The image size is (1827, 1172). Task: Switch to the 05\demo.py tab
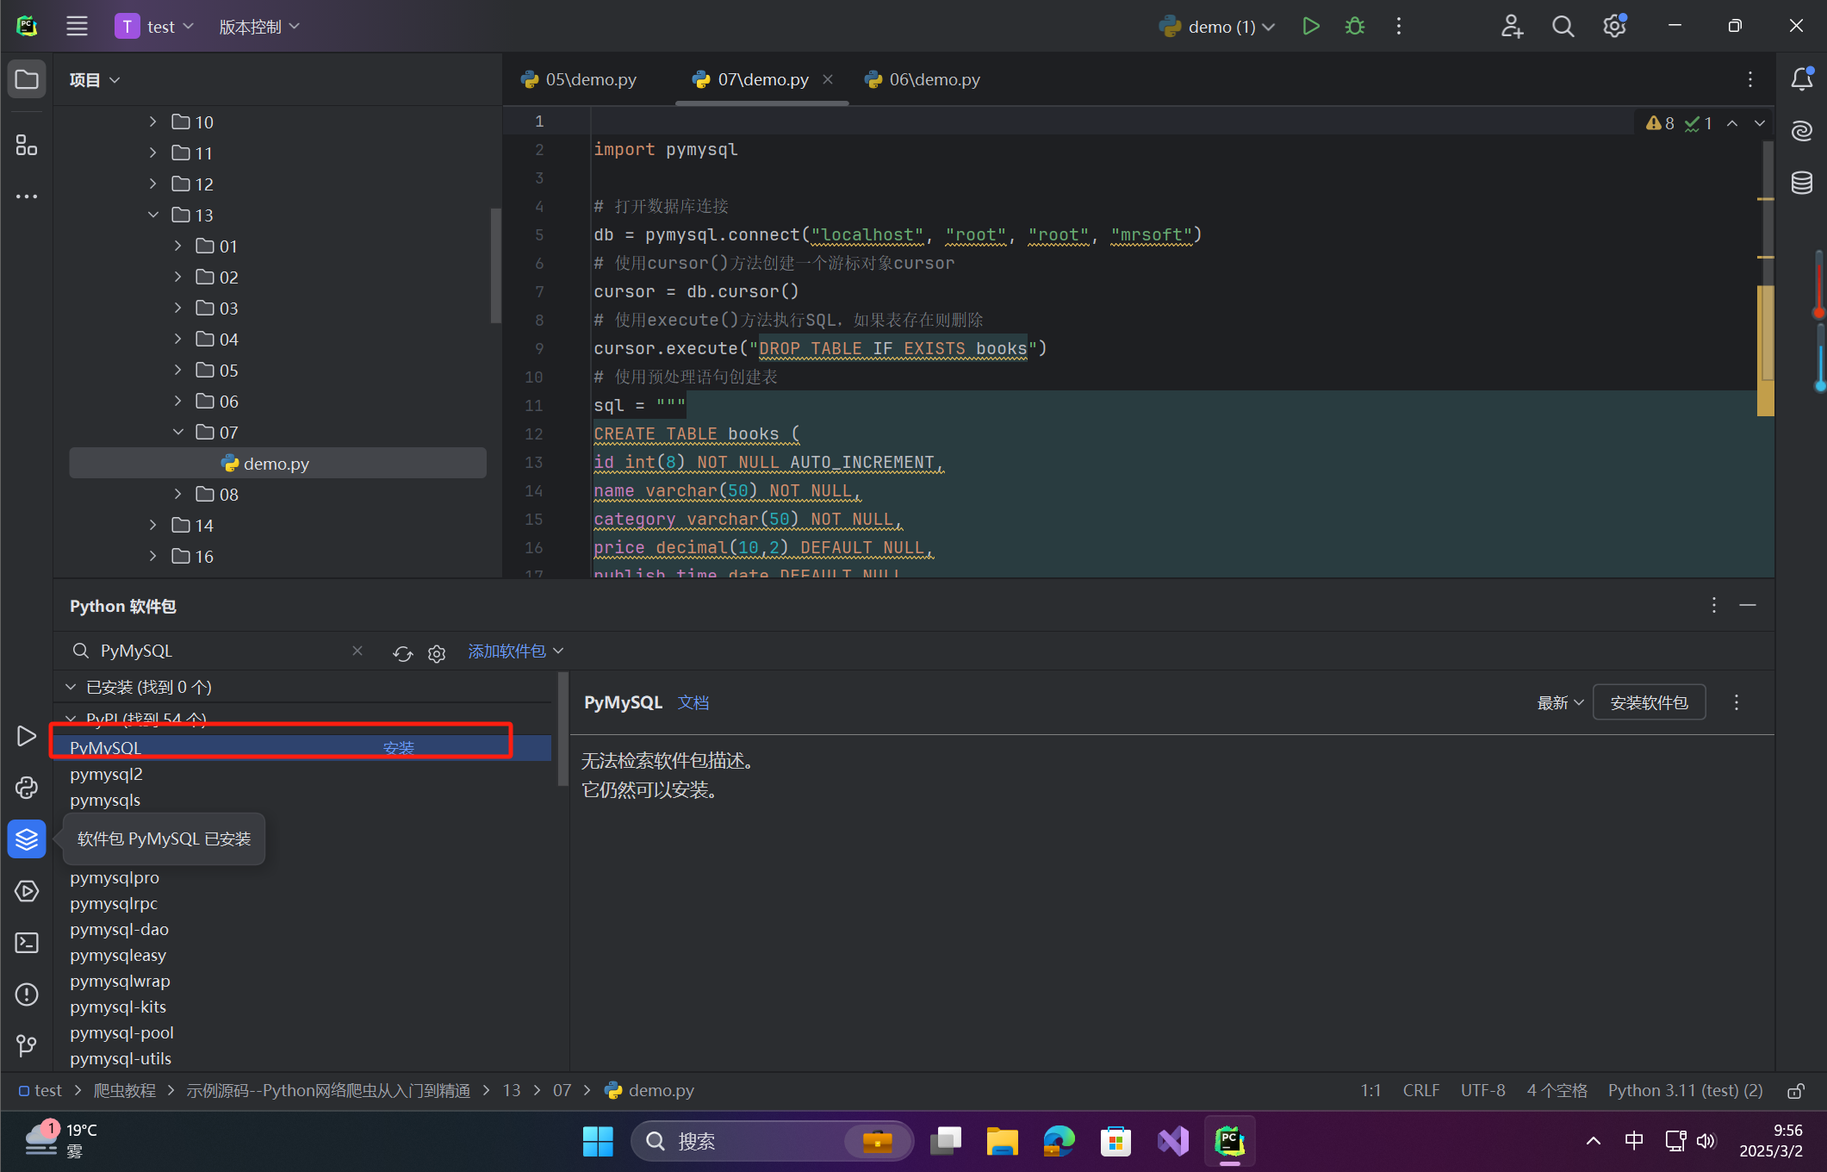click(590, 79)
